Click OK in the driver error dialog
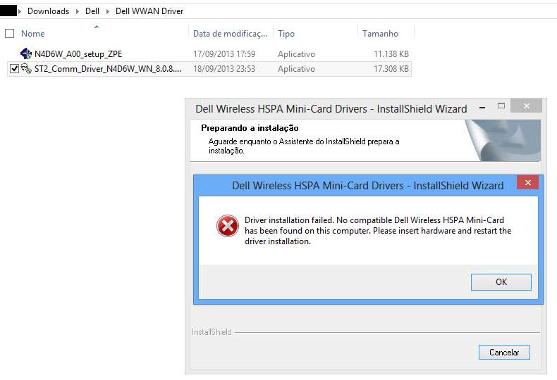557x380 pixels. [x=501, y=281]
